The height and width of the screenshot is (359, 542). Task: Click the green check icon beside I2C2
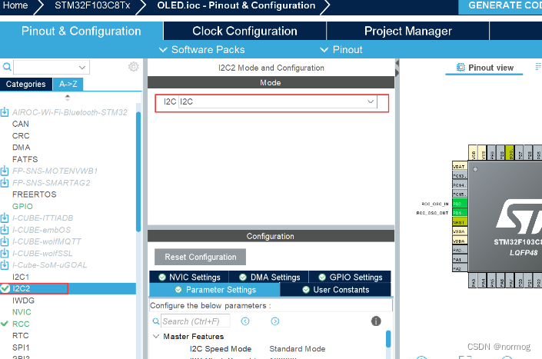pyautogui.click(x=5, y=288)
